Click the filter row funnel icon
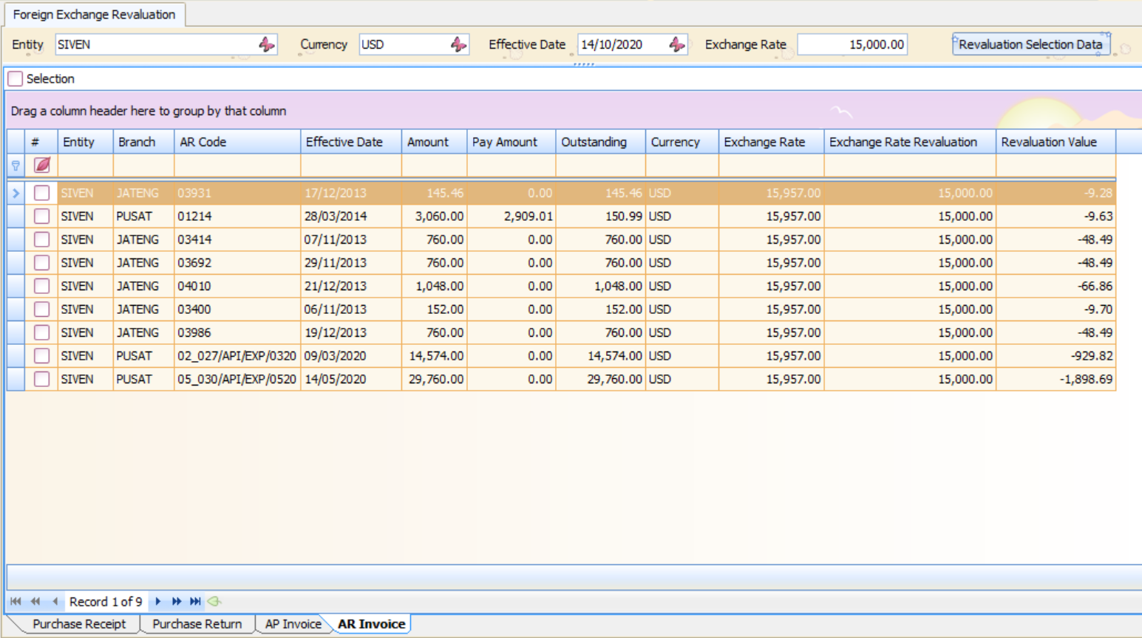1142x638 pixels. click(16, 166)
